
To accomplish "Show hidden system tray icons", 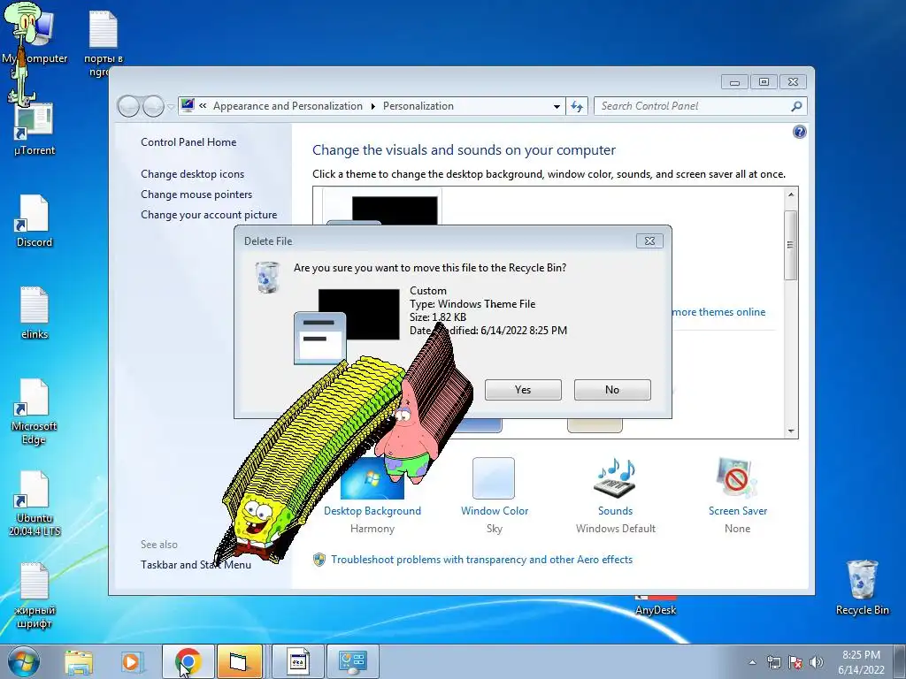I will tap(752, 662).
